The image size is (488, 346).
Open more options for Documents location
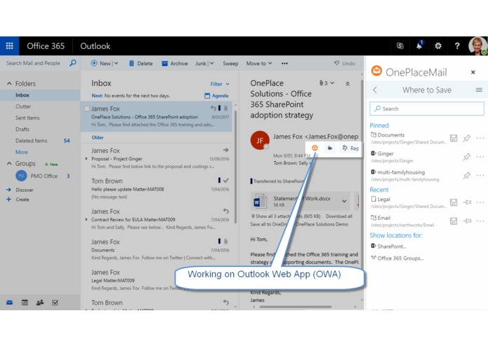click(x=480, y=138)
